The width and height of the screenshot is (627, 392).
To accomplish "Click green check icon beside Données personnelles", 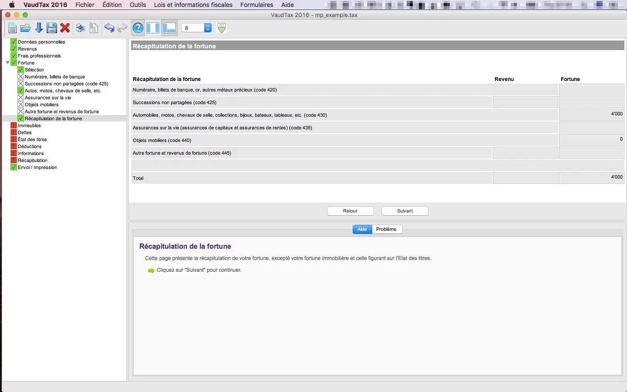I will pyautogui.click(x=13, y=42).
